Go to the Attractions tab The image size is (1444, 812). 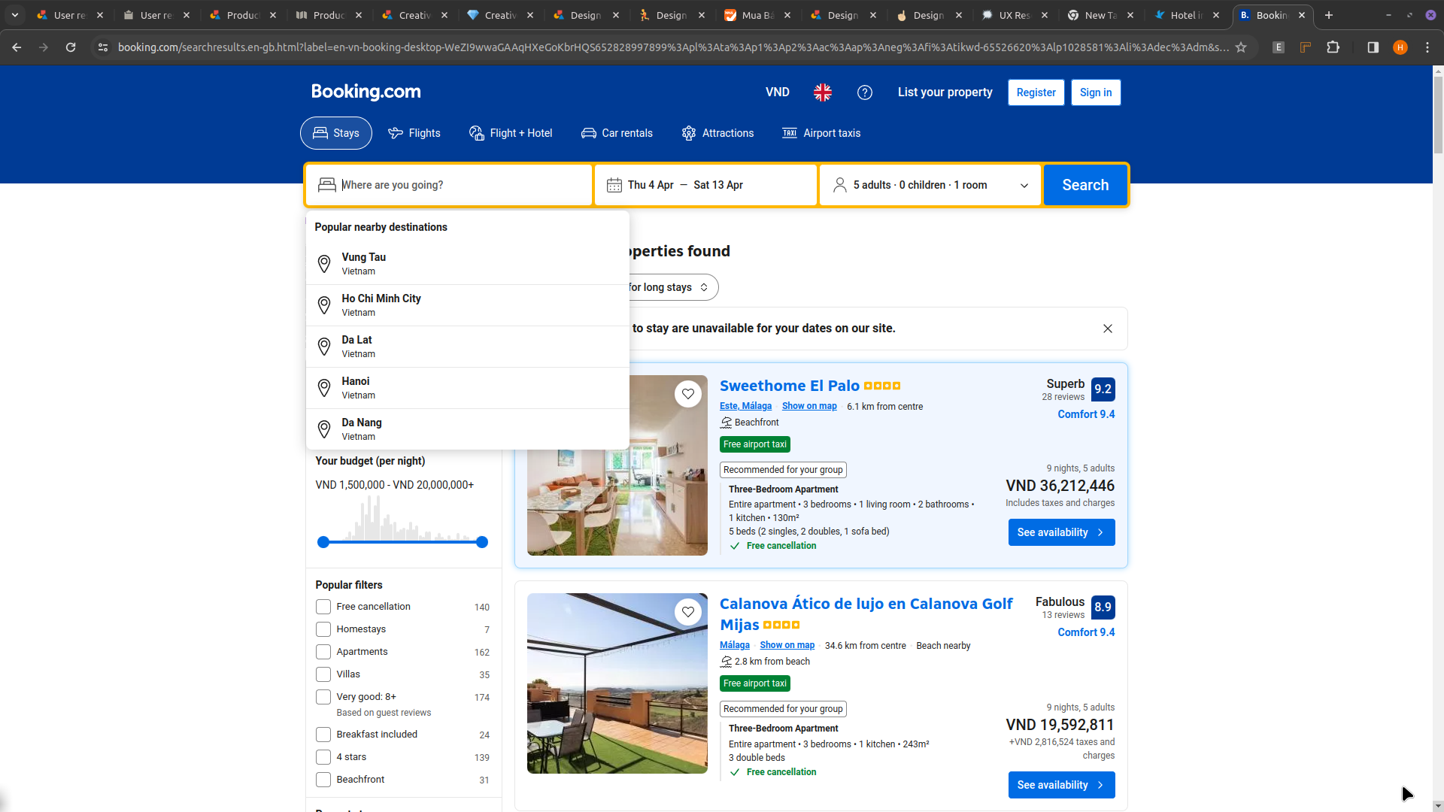click(717, 133)
